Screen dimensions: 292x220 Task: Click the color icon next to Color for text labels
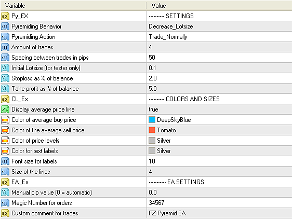tap(5, 151)
